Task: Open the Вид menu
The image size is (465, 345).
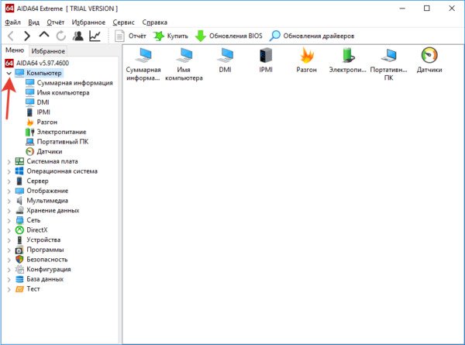Action: (x=34, y=22)
